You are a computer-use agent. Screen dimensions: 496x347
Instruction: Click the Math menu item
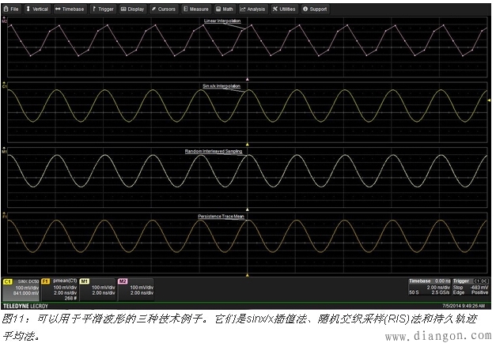(x=226, y=9)
